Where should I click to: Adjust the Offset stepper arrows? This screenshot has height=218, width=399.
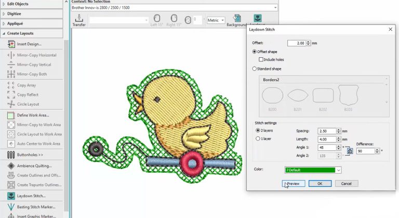(x=308, y=43)
